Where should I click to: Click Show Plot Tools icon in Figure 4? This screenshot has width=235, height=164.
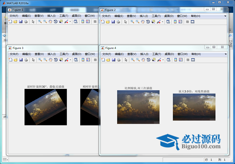pyautogui.click(x=193, y=60)
